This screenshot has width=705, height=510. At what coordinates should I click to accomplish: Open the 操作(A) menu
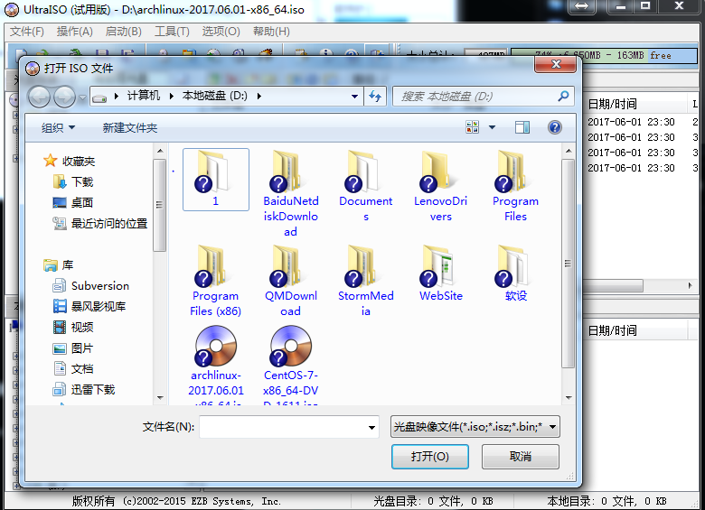tap(75, 32)
